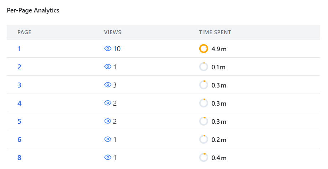Open page 1 link
328x169 pixels.
(x=19, y=49)
